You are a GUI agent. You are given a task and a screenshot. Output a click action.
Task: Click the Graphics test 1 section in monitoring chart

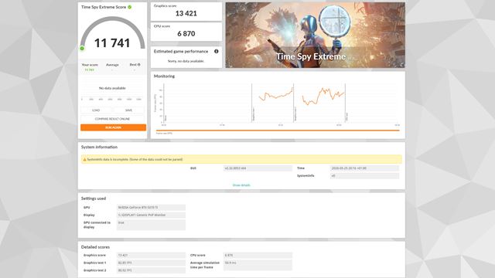click(x=273, y=103)
